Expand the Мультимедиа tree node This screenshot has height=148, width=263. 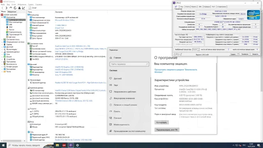coord(2,49)
